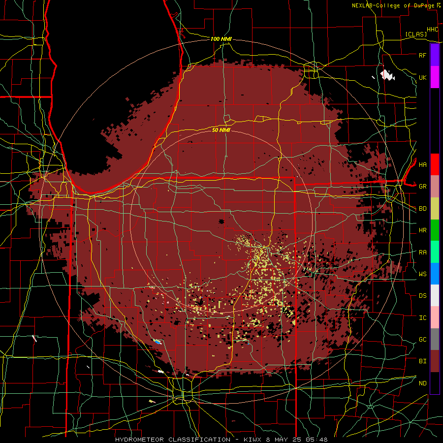Click the ND legend label
Image resolution: width=443 pixels, height=443 pixels.
(x=422, y=383)
